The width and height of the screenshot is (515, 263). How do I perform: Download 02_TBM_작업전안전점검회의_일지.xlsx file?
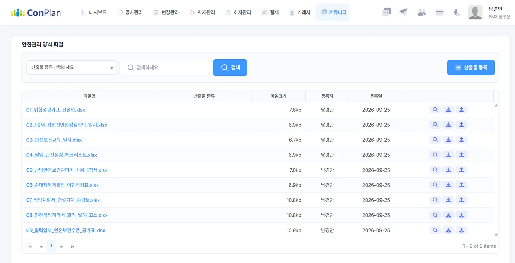[x=448, y=125]
